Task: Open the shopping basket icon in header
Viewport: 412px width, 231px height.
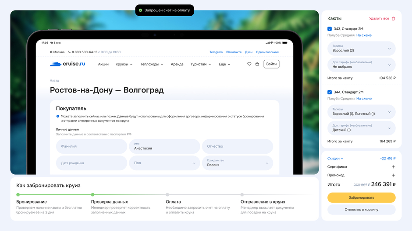Action: (x=257, y=64)
